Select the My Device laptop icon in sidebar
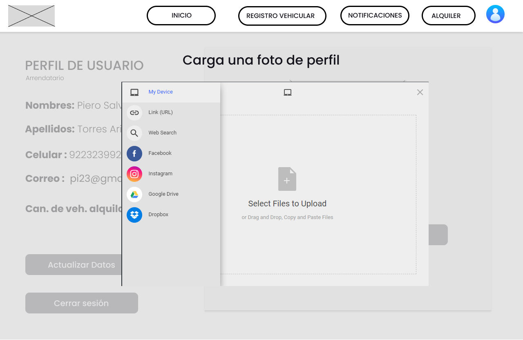This screenshot has height=340, width=523. click(134, 92)
